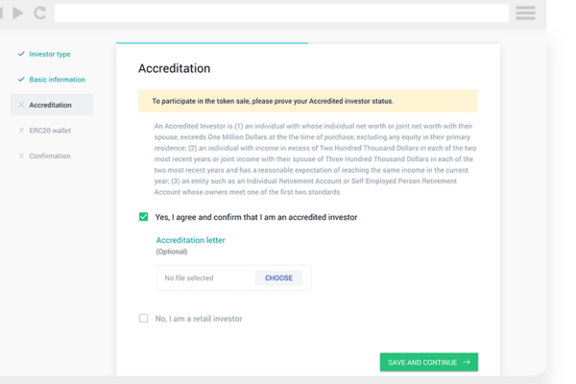Click the browser reload icon
This screenshot has height=384, width=576.
pyautogui.click(x=39, y=12)
